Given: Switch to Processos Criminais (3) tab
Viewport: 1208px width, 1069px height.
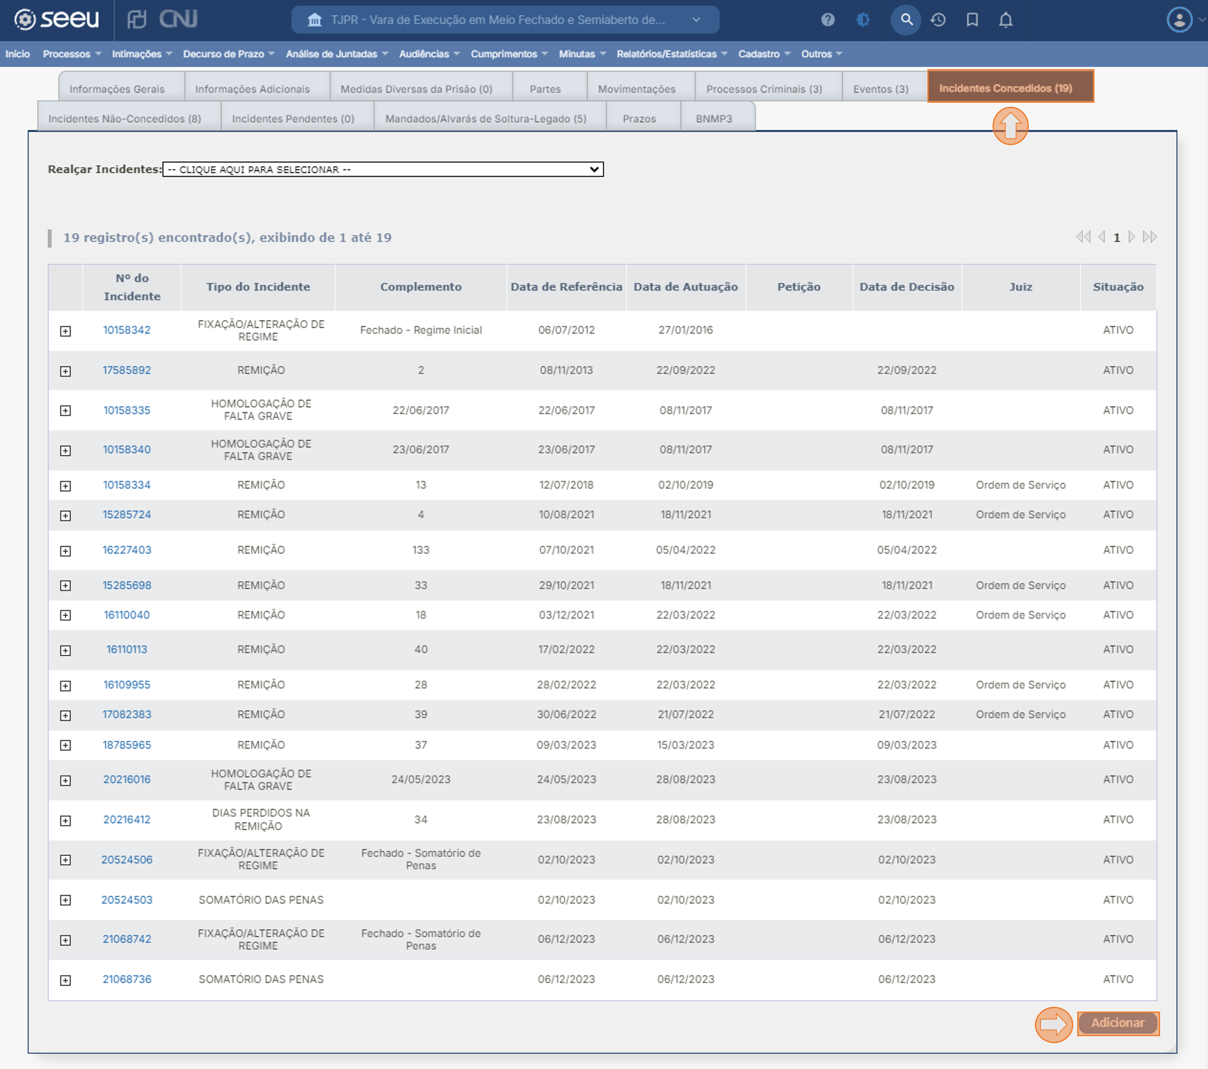Looking at the screenshot, I should (768, 88).
